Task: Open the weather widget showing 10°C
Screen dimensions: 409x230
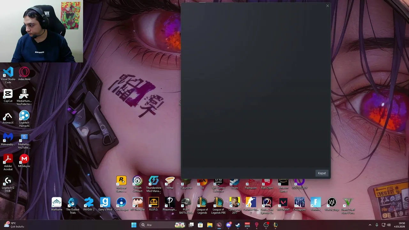Action: click(14, 225)
